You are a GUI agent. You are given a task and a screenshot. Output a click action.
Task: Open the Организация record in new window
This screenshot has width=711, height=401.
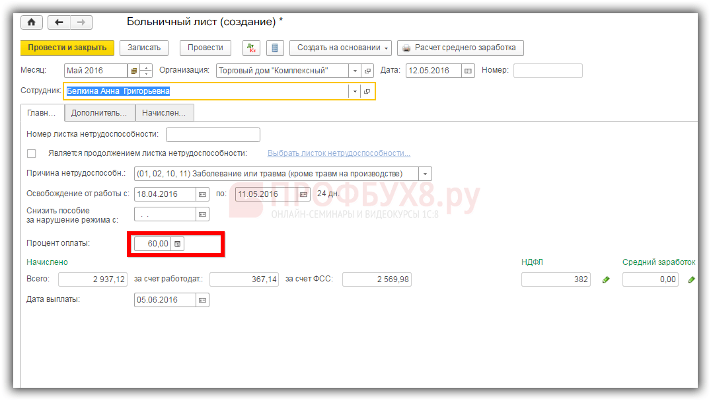pyautogui.click(x=368, y=71)
